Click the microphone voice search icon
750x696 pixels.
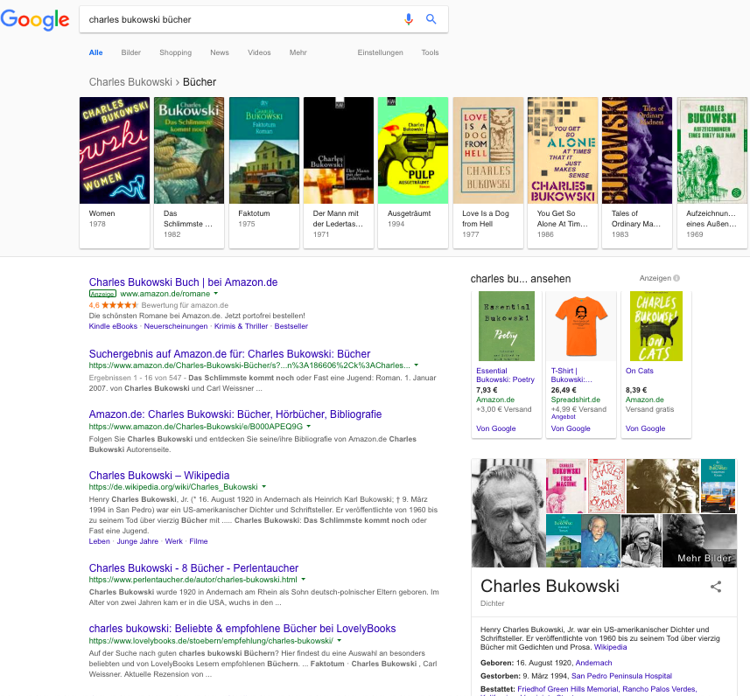tap(408, 19)
